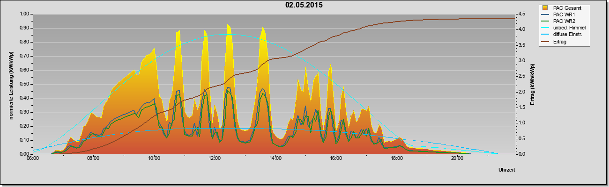
Task: Click the Uhrzeit x-axis title
Action: pyautogui.click(x=506, y=171)
